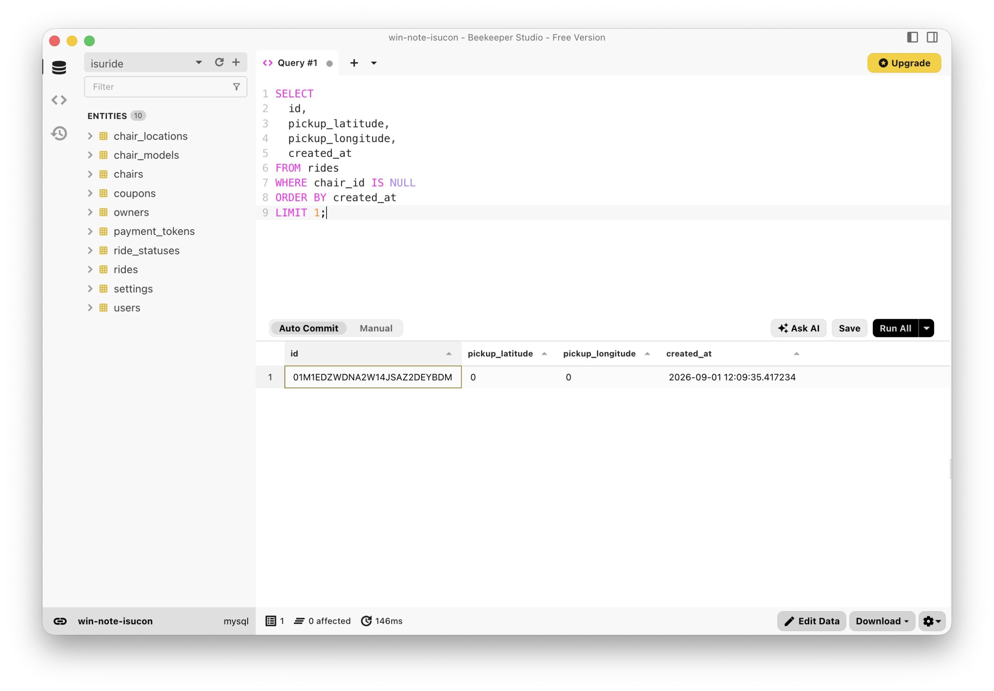Image resolution: width=994 pixels, height=691 pixels.
Task: Toggle the left sidebar panel icon
Action: (912, 37)
